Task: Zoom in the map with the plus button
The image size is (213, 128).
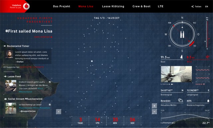Action: point(154,106)
